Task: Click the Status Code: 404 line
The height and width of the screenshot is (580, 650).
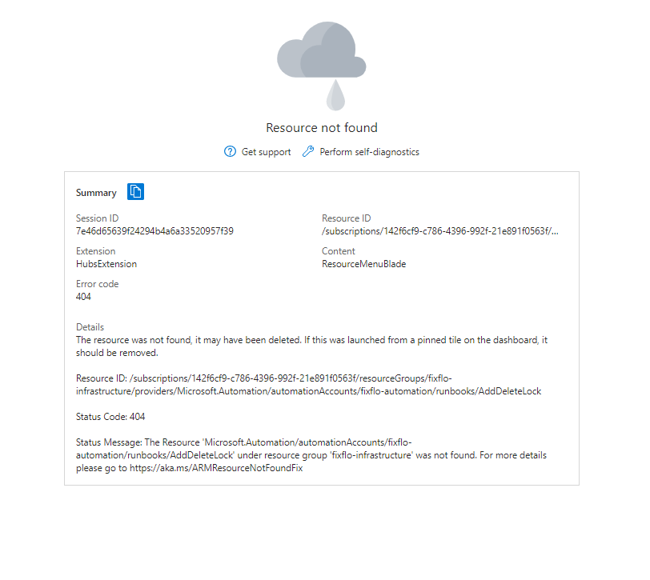Action: pyautogui.click(x=110, y=417)
